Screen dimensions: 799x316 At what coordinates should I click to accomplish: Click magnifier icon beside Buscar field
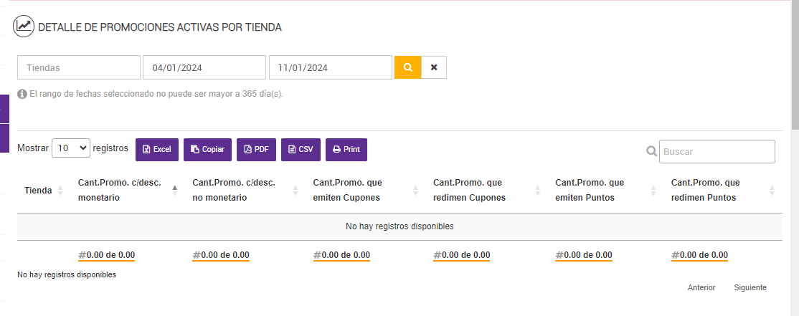pyautogui.click(x=651, y=151)
